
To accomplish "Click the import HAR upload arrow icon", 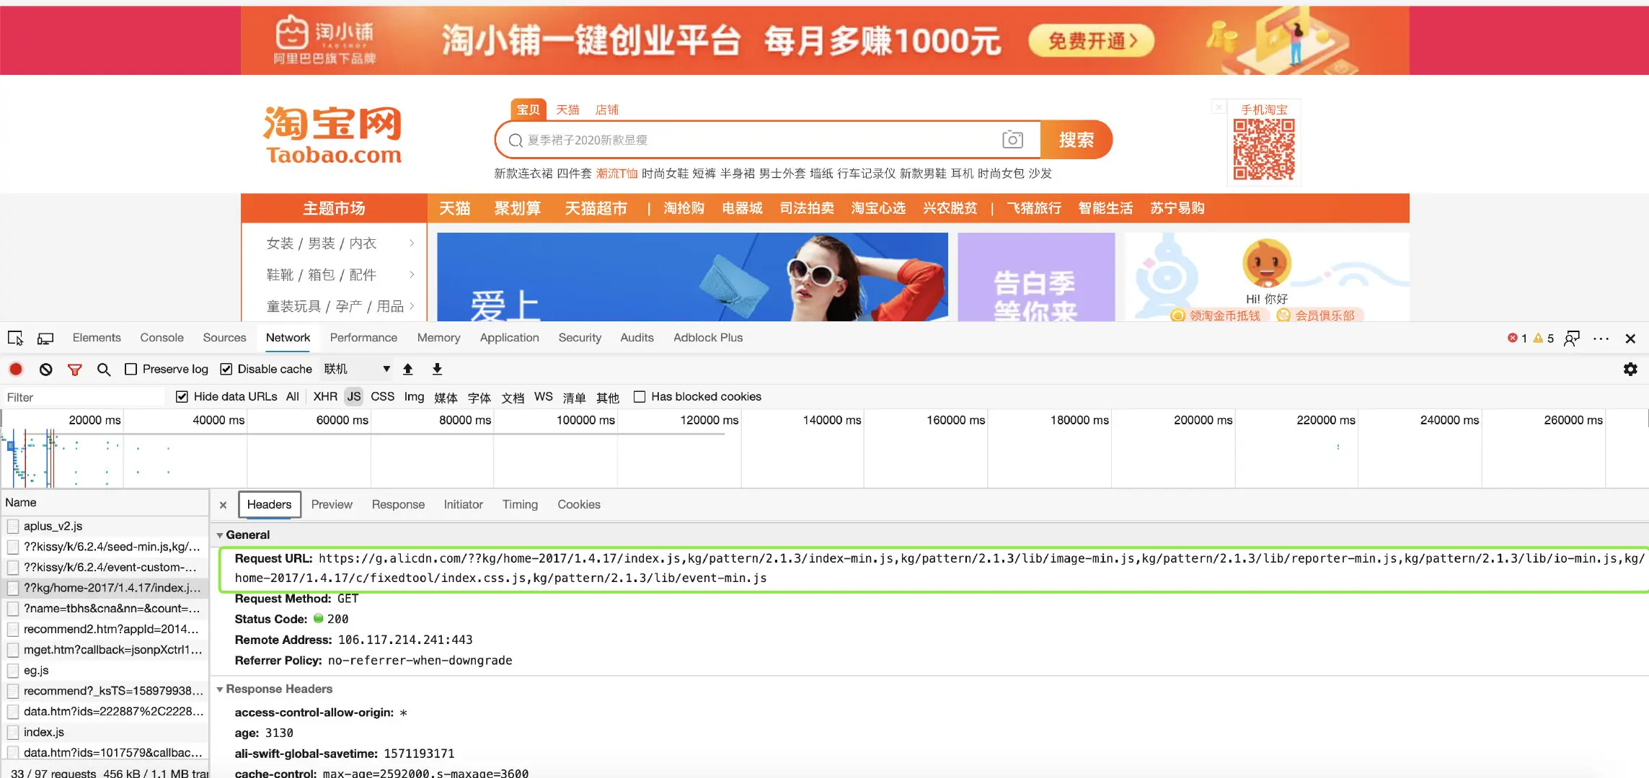I will [407, 370].
